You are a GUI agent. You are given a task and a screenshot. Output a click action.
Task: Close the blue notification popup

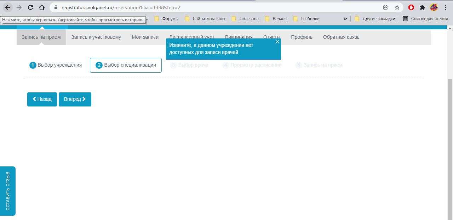point(277,42)
